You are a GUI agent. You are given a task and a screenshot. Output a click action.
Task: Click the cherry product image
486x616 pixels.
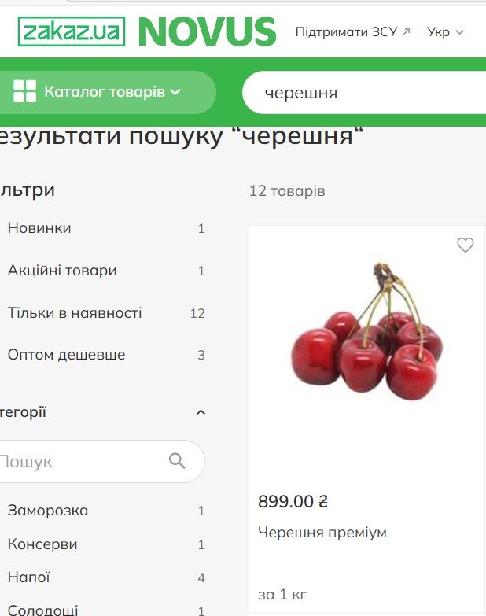click(x=367, y=332)
